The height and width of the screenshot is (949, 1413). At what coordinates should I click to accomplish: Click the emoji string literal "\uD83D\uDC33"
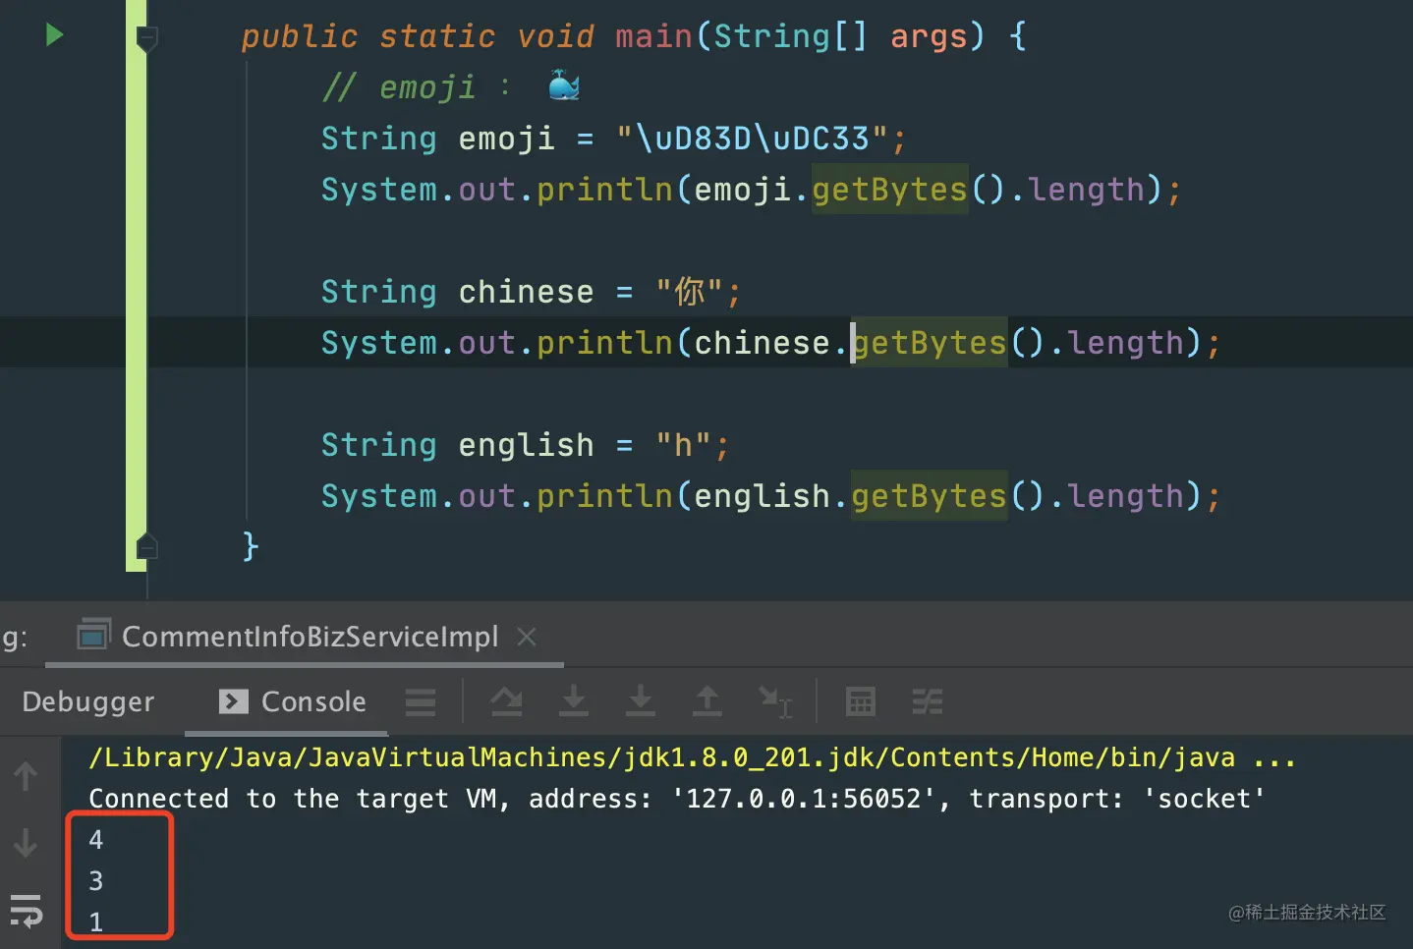(752, 139)
